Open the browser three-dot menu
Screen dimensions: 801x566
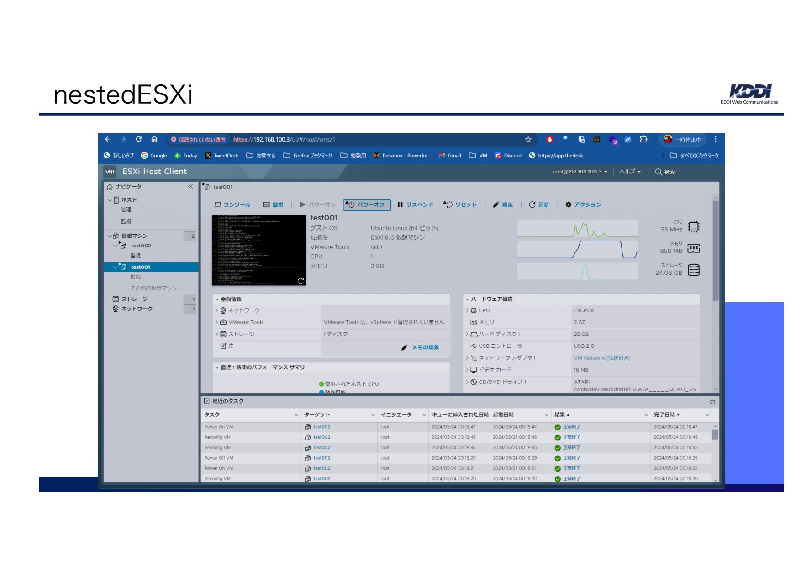click(716, 139)
